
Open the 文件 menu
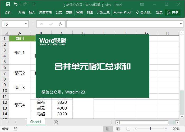click(8, 12)
